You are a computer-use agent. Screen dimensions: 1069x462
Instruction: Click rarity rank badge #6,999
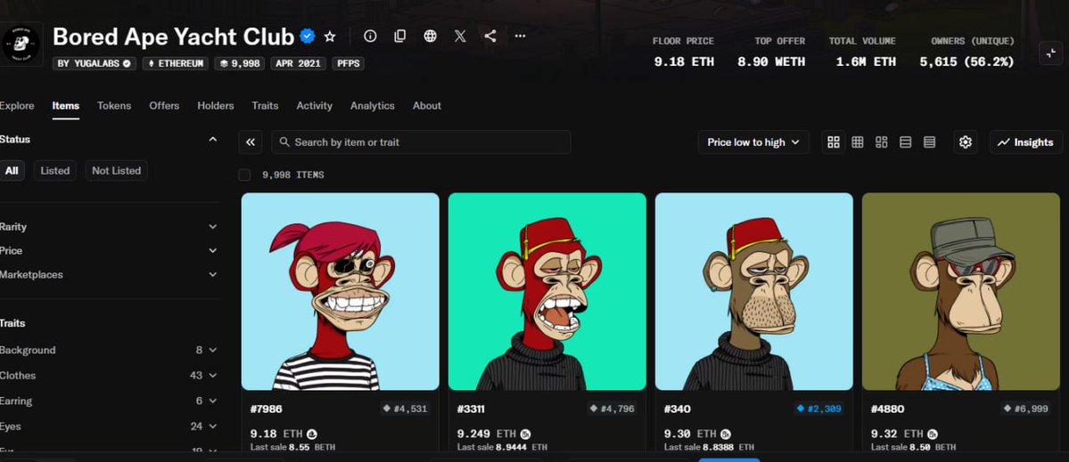click(x=1026, y=409)
